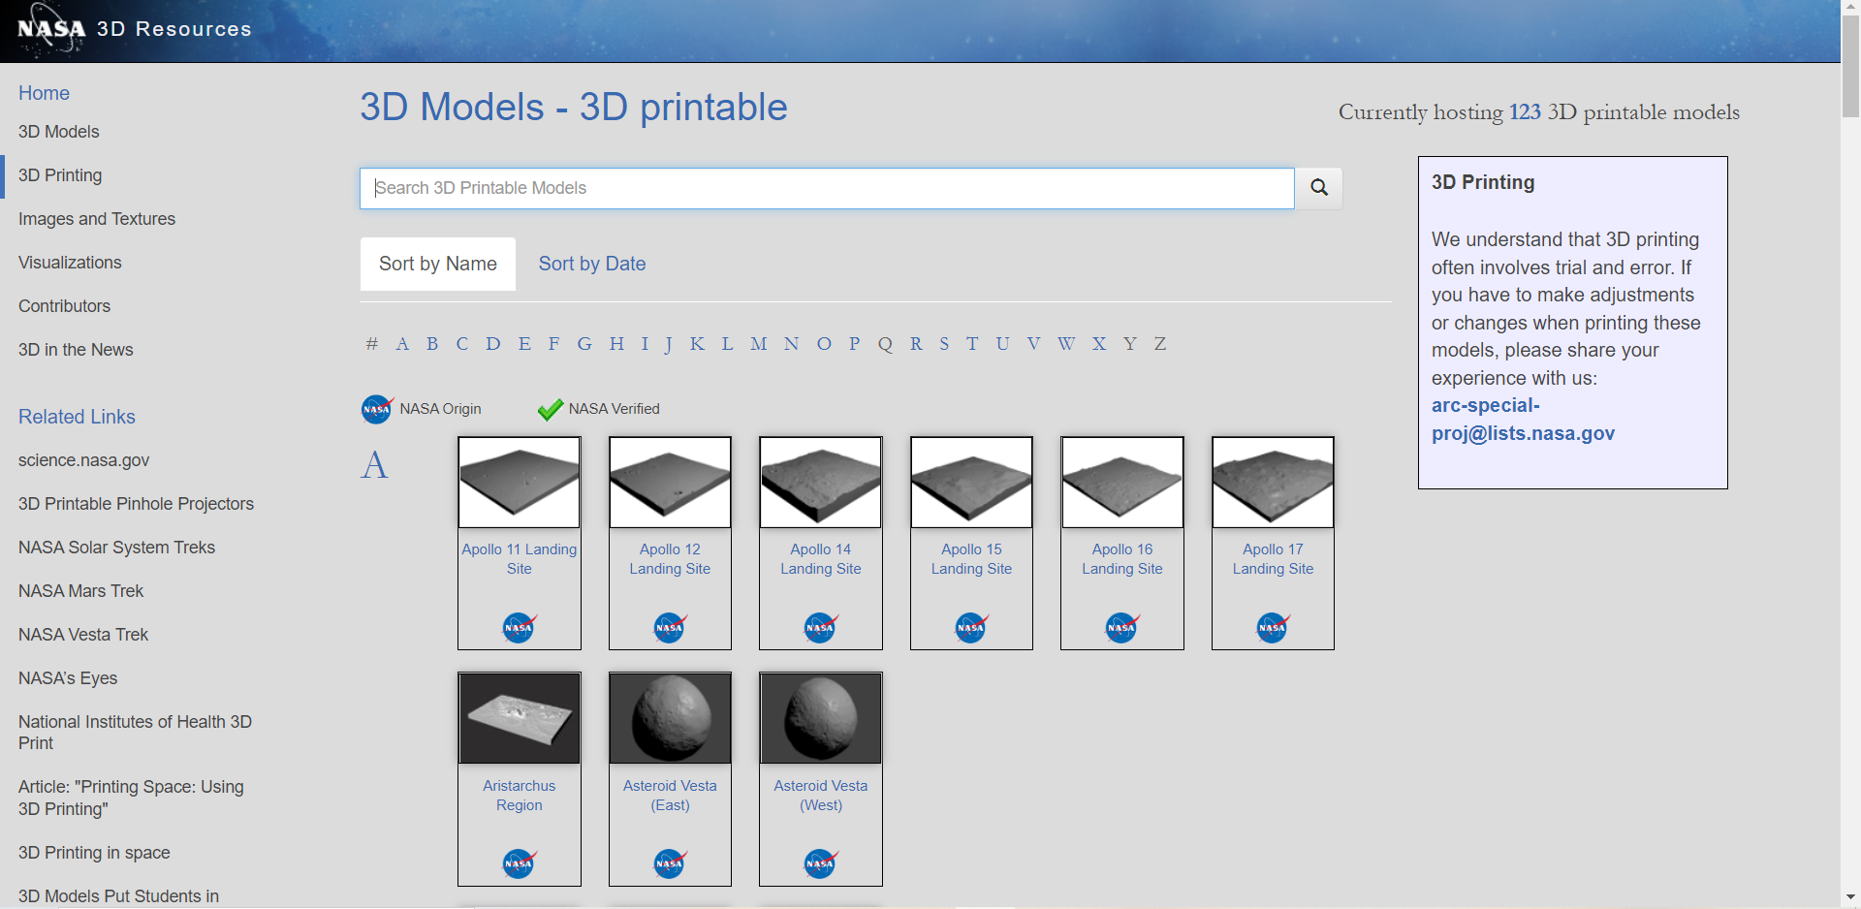The width and height of the screenshot is (1861, 909).
Task: Jump to letter M in alphabet index
Action: pos(759,344)
